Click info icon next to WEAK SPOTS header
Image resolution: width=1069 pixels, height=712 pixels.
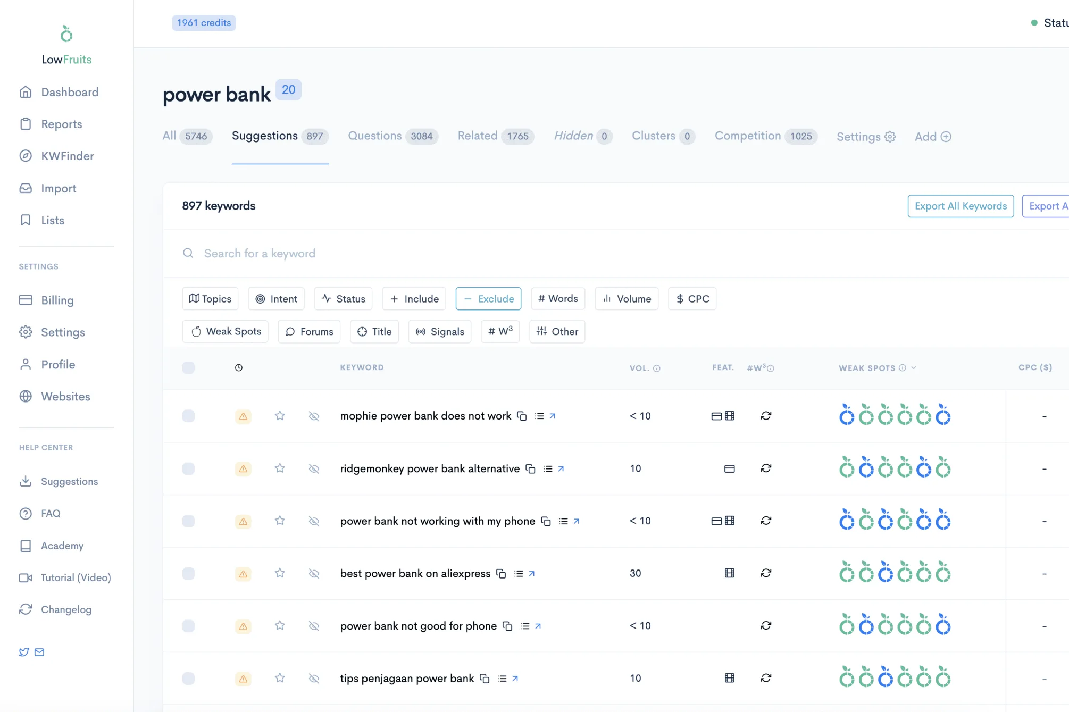point(903,367)
